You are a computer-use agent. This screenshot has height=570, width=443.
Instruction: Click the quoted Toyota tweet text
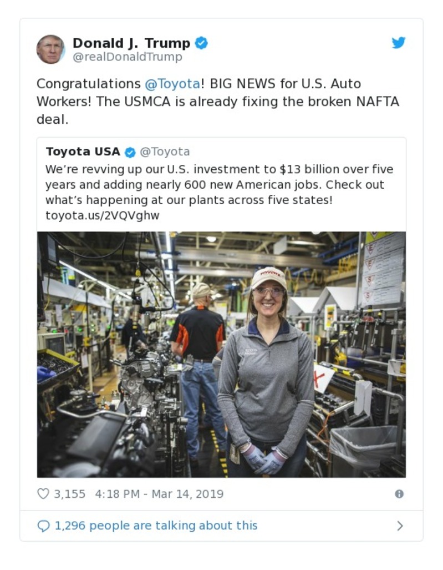(219, 184)
